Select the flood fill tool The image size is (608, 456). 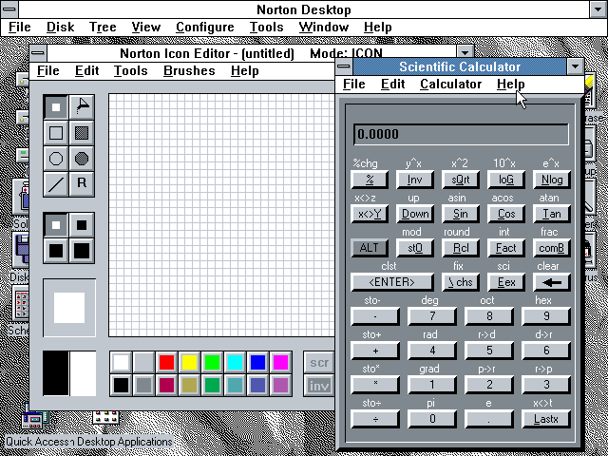(x=82, y=107)
